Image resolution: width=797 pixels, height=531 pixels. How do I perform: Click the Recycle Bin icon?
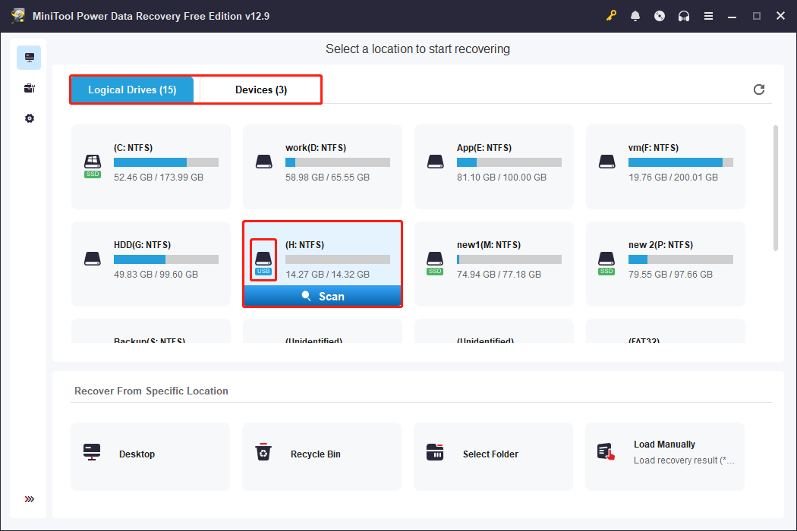(x=263, y=452)
